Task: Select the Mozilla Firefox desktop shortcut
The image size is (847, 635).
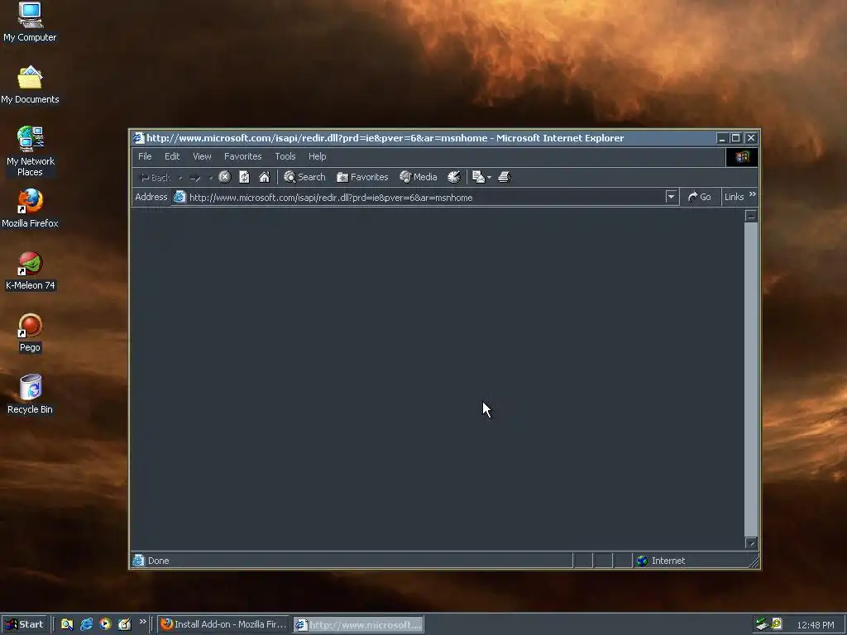Action: (30, 208)
